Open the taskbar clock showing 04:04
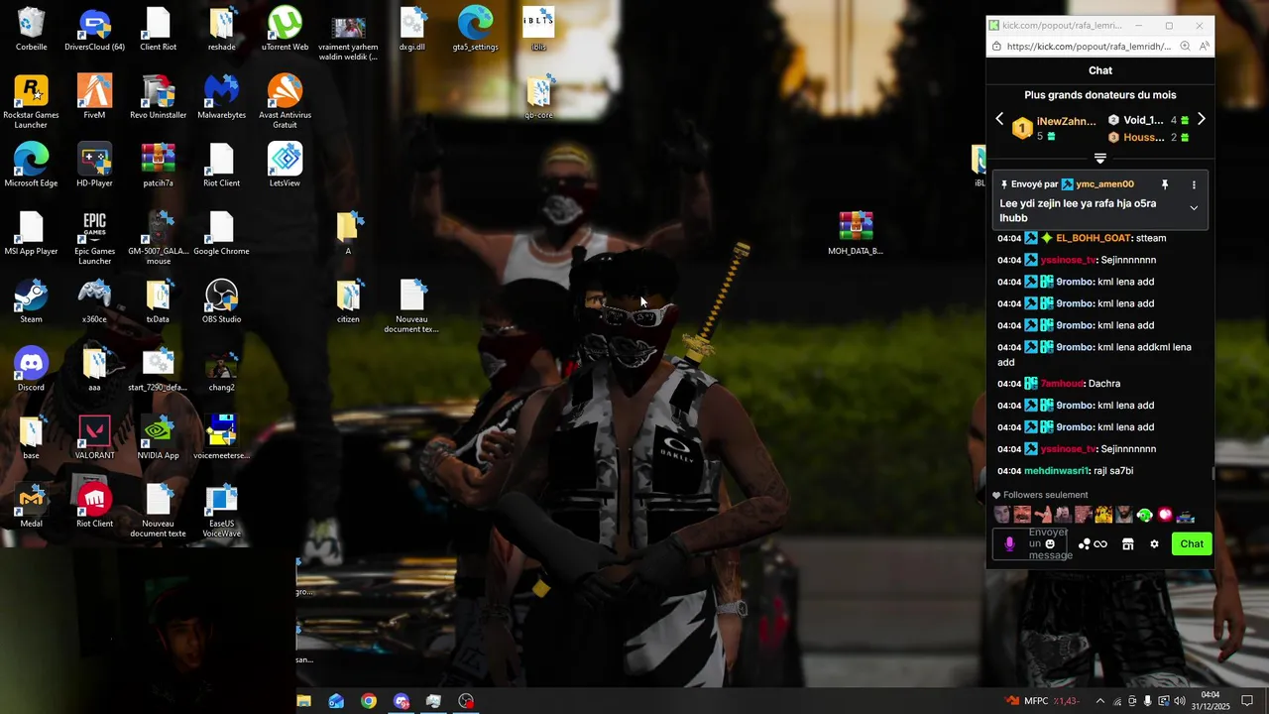Image resolution: width=1269 pixels, height=714 pixels. pos(1211,701)
